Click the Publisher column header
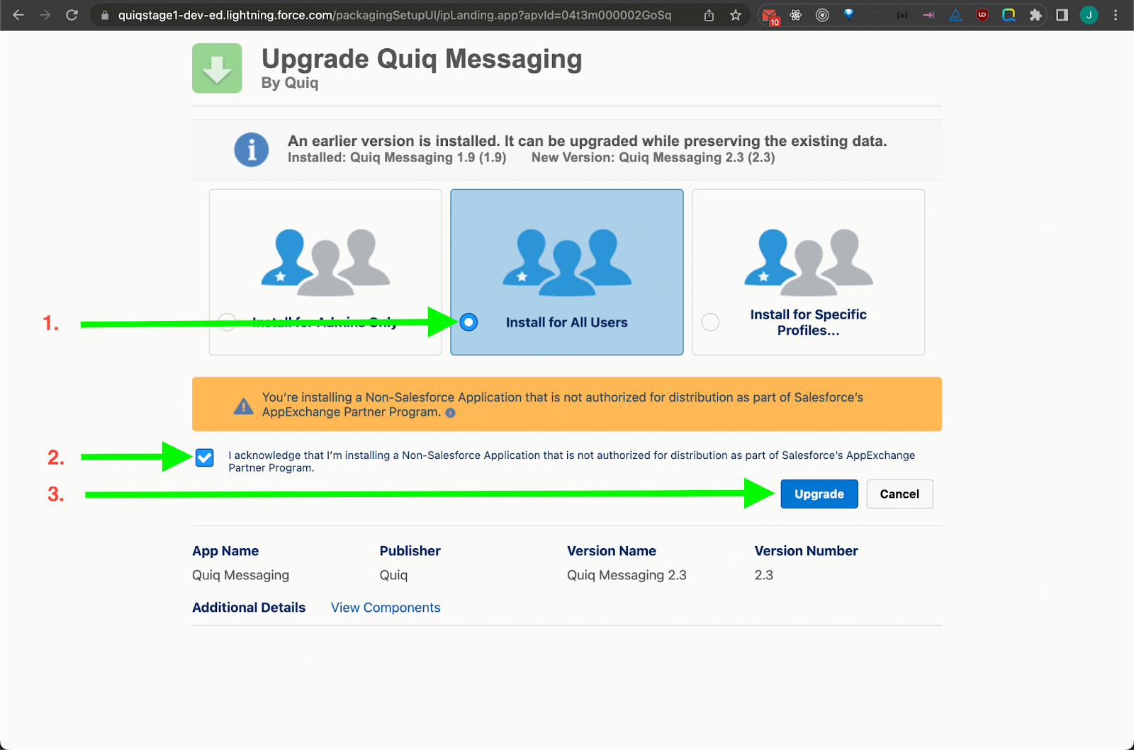Image resolution: width=1134 pixels, height=750 pixels. coord(410,551)
